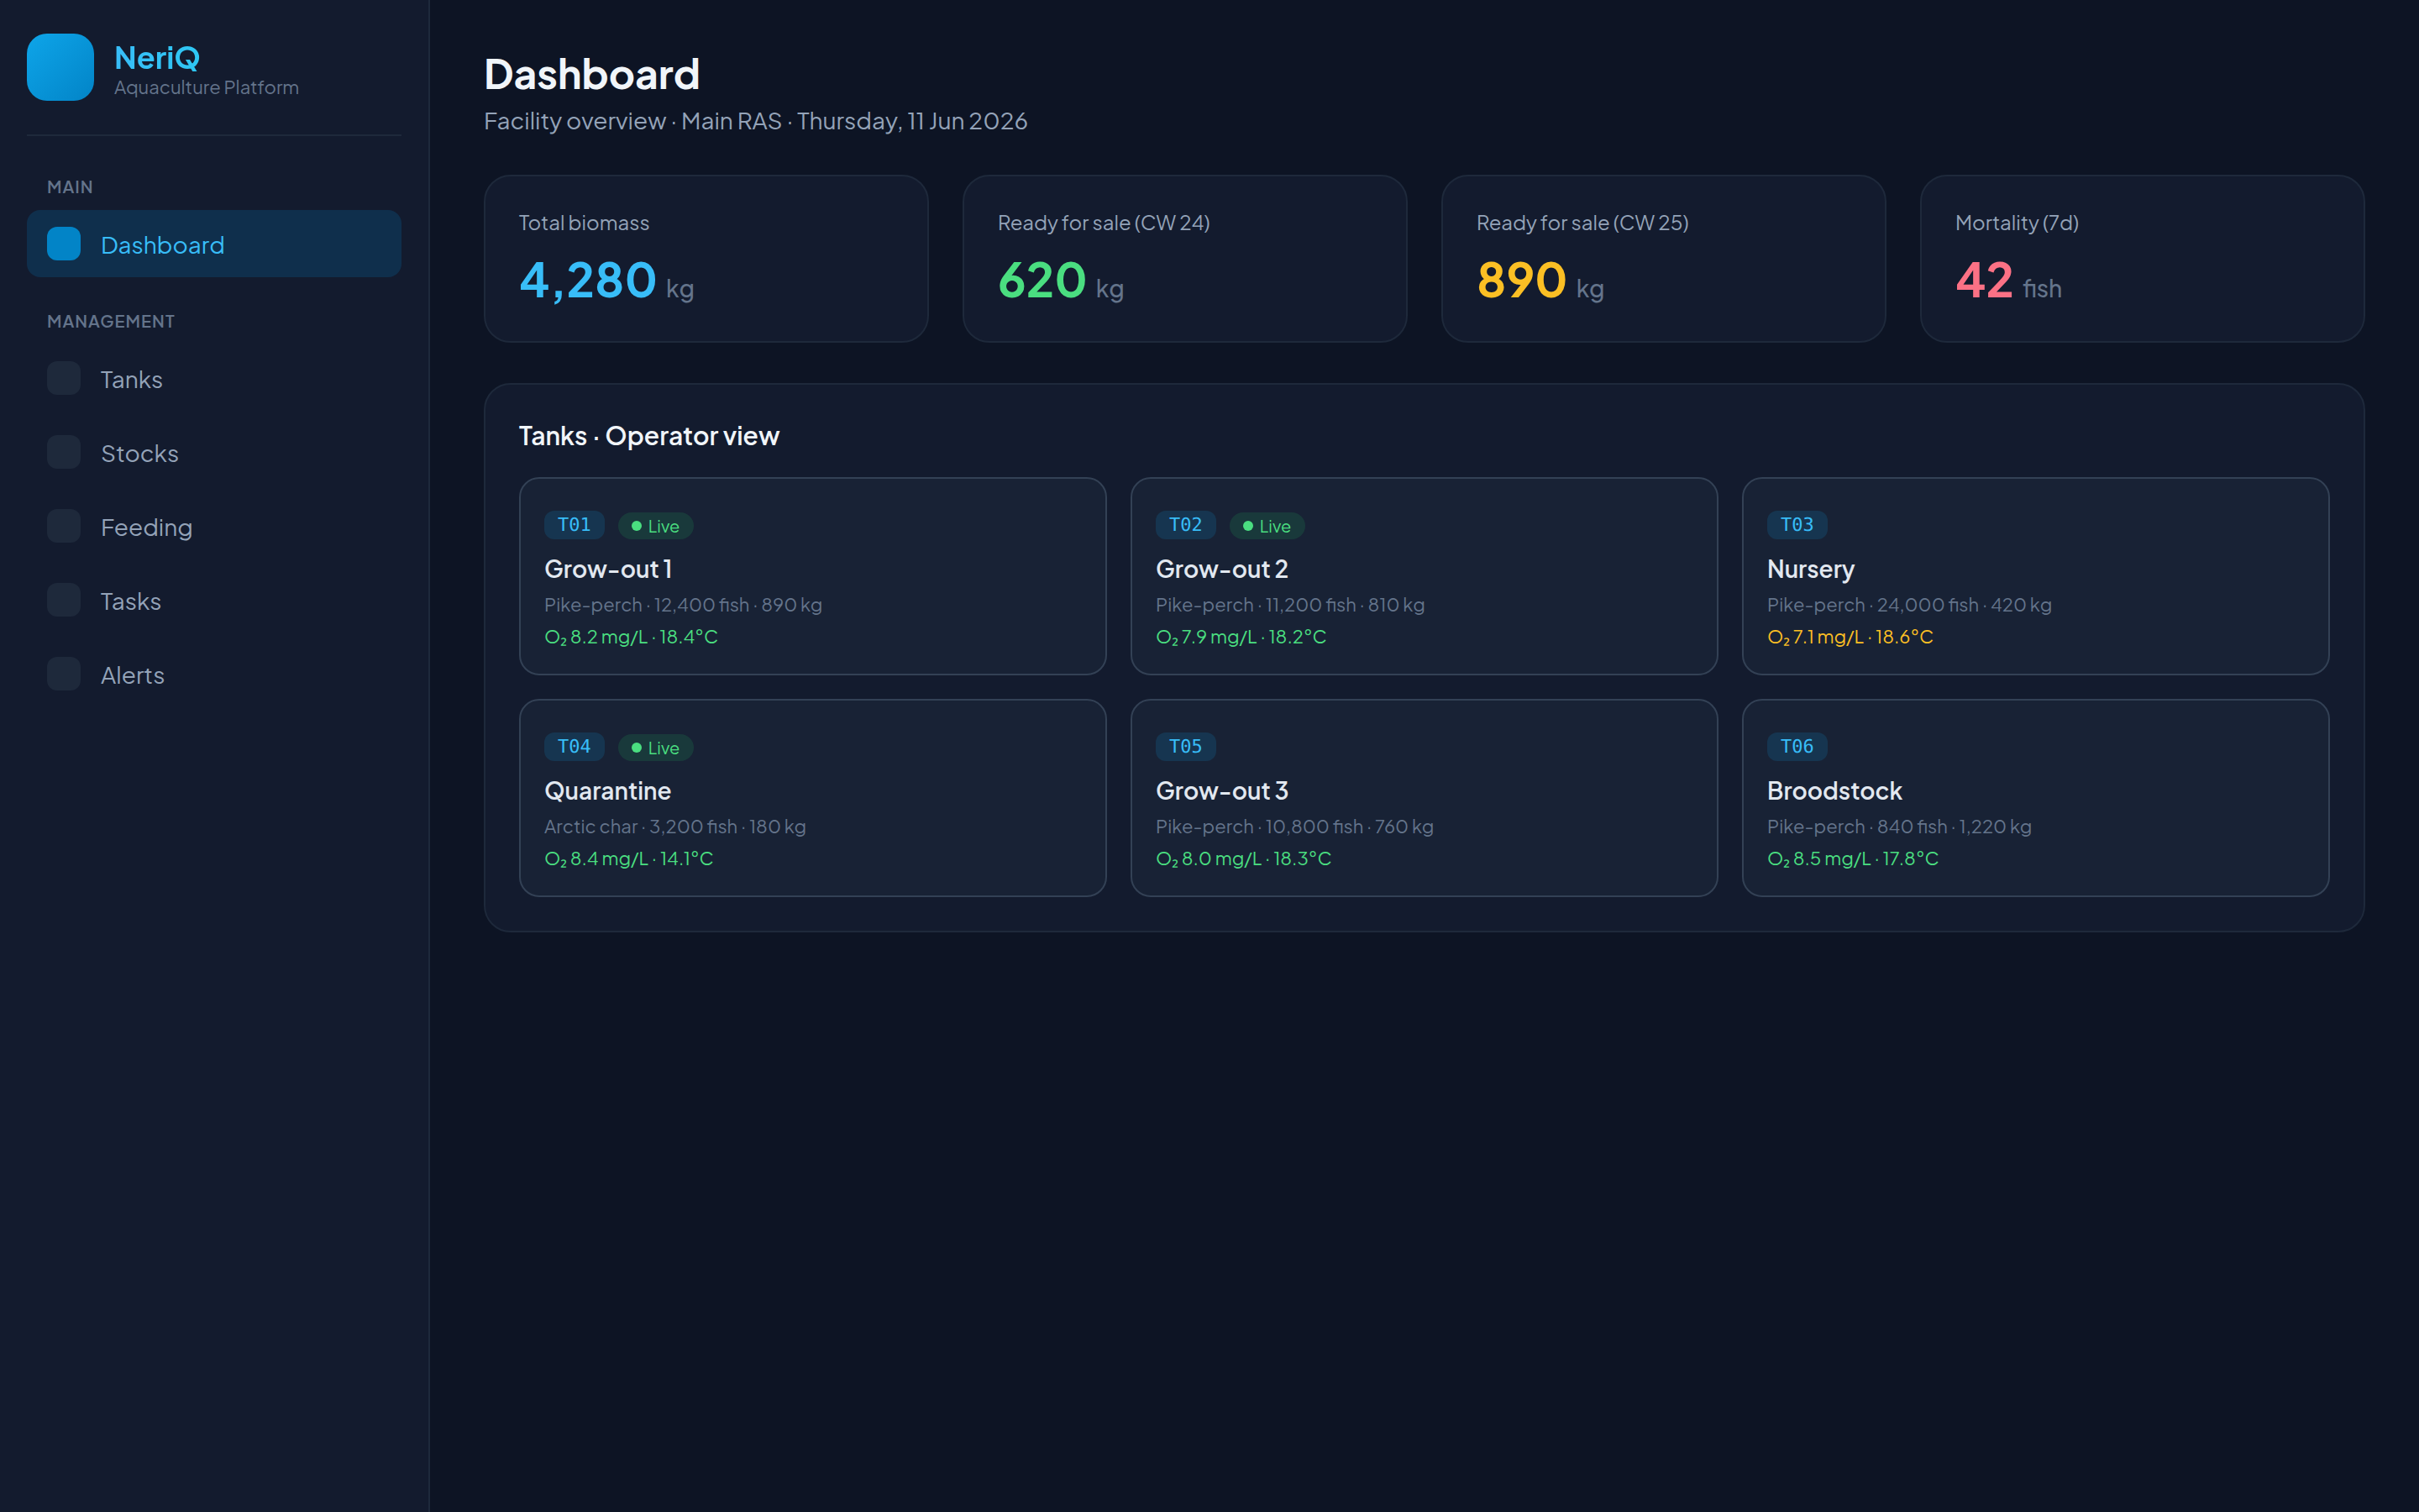Viewport: 2419px width, 1512px height.
Task: Click the O₂ 7.9 mg/L · 18.2°C reading
Action: (x=1241, y=637)
